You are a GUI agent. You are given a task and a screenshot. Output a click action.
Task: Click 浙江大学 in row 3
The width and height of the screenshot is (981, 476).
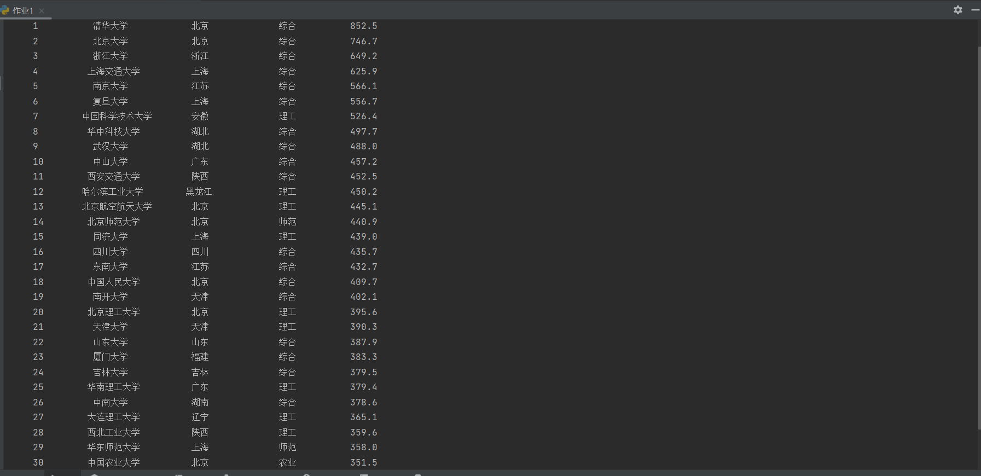pyautogui.click(x=110, y=56)
